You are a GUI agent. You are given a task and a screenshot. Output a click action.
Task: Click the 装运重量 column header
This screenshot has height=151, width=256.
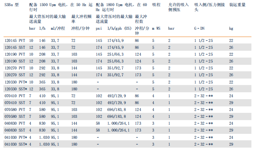[x=237, y=5]
